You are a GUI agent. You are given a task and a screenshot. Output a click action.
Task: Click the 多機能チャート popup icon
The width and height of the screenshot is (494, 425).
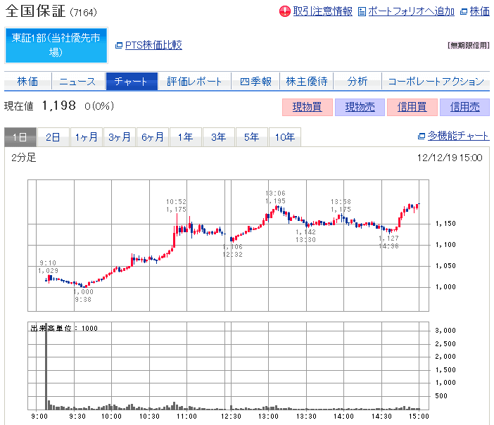pyautogui.click(x=422, y=137)
